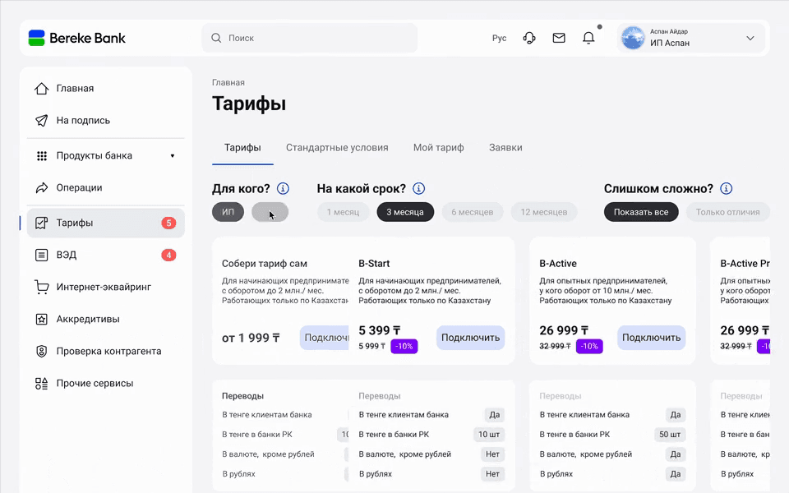The image size is (789, 493).
Task: Select the 1 месяц term
Action: pyautogui.click(x=344, y=212)
